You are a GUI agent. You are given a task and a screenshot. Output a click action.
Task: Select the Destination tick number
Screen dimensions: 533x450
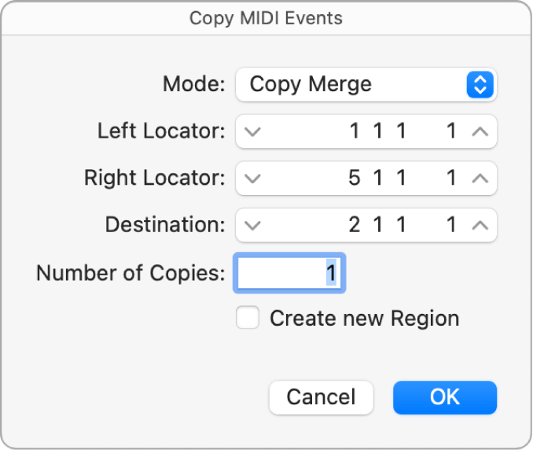coord(451,226)
